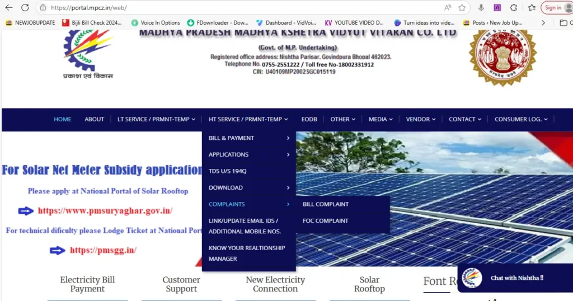
Task: Show more bookmarks chevron
Action: pos(543,22)
